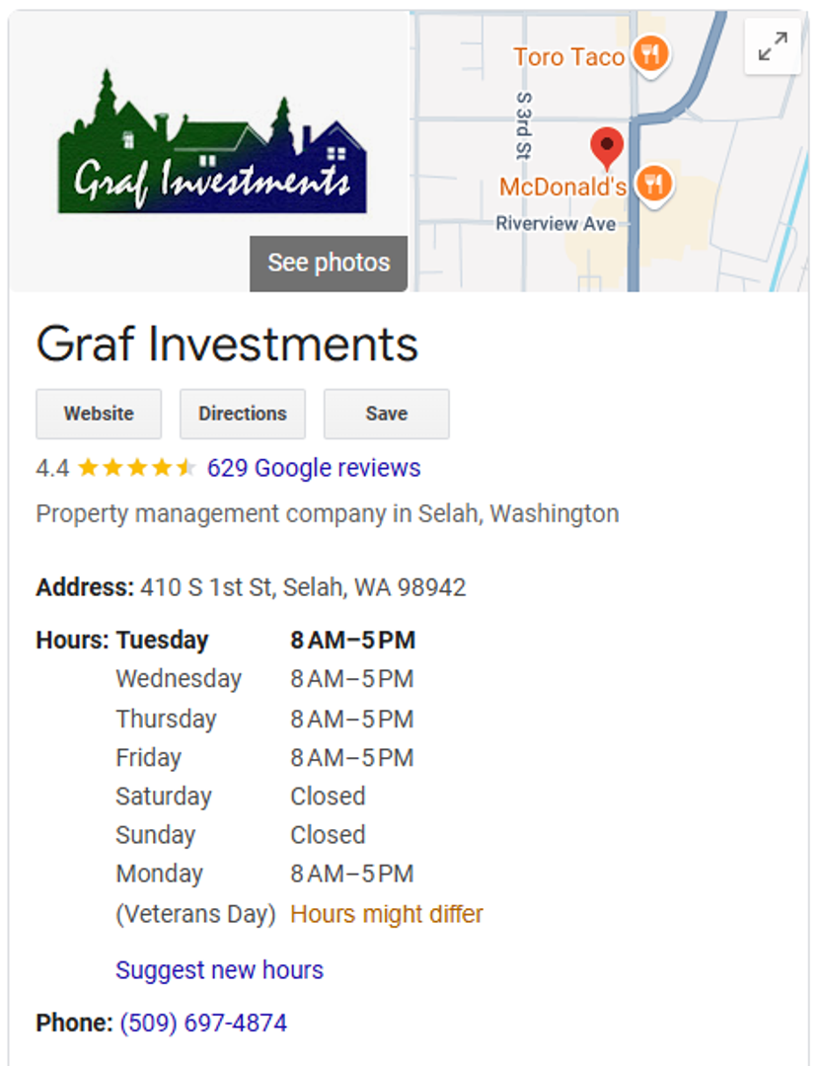Click the Hours might differ notice
Screen dimensions: 818x1066
click(x=387, y=914)
